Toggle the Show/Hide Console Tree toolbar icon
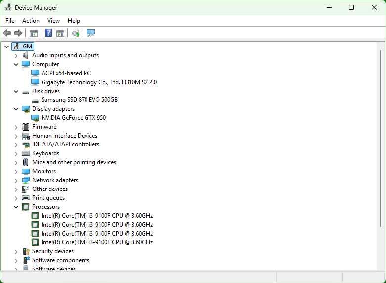This screenshot has width=386, height=283. click(x=34, y=33)
